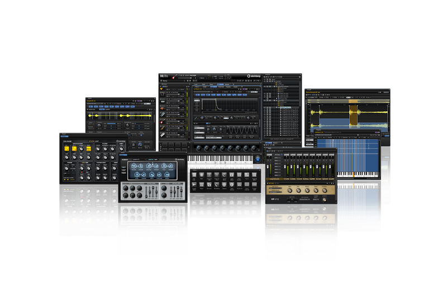Click the level slider of the red guitar slot
447x299 pixels.
click(x=173, y=121)
